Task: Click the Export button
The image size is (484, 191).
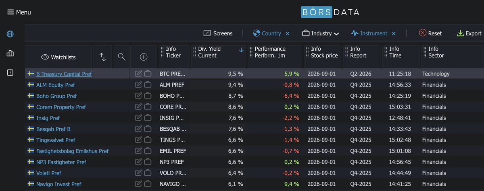Action: pyautogui.click(x=469, y=33)
